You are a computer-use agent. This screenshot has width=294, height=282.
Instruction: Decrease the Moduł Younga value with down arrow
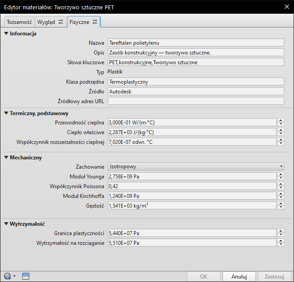coord(281,178)
